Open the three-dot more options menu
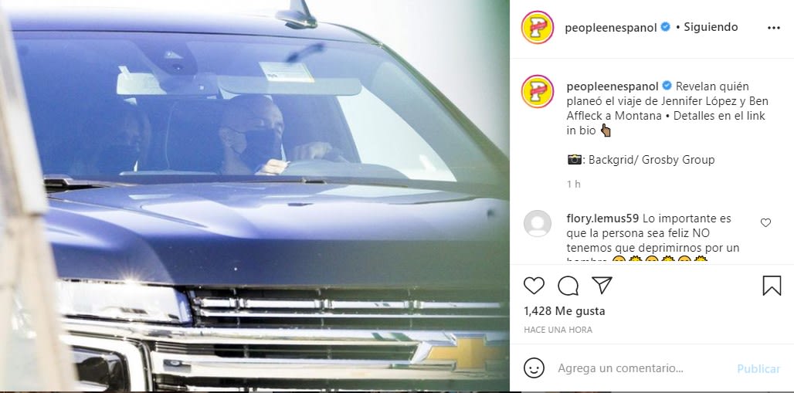 point(774,28)
